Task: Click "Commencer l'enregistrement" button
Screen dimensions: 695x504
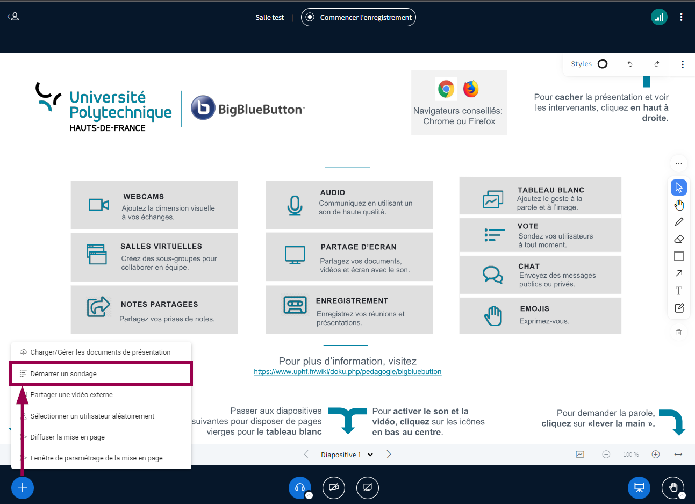Action: click(x=359, y=17)
